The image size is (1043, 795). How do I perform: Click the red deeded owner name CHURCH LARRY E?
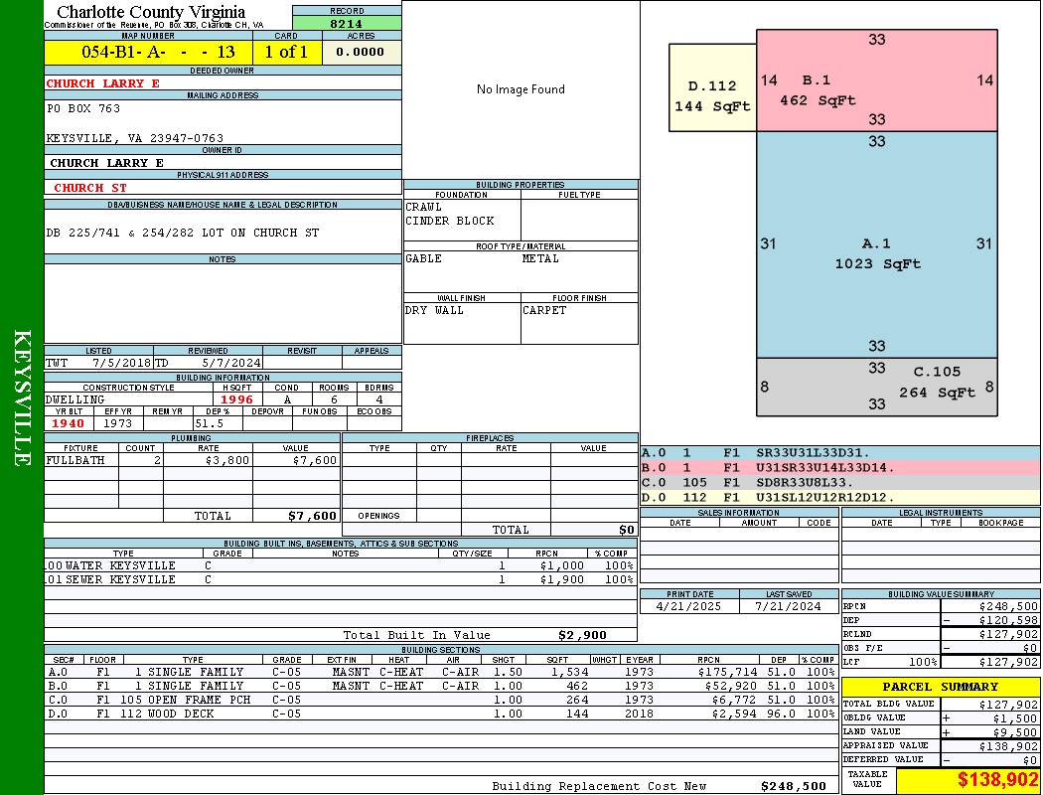[103, 83]
